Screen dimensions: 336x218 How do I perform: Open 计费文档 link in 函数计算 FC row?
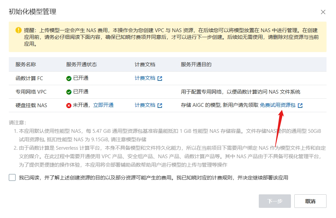145,78
